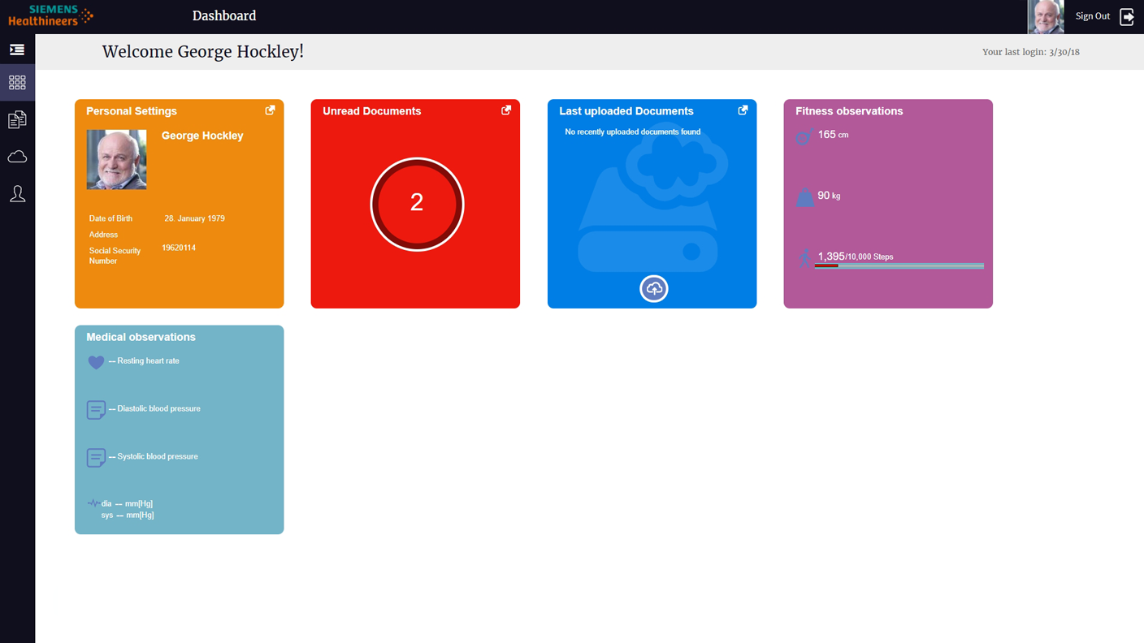Click the Siemens Healthineers logo

point(50,15)
